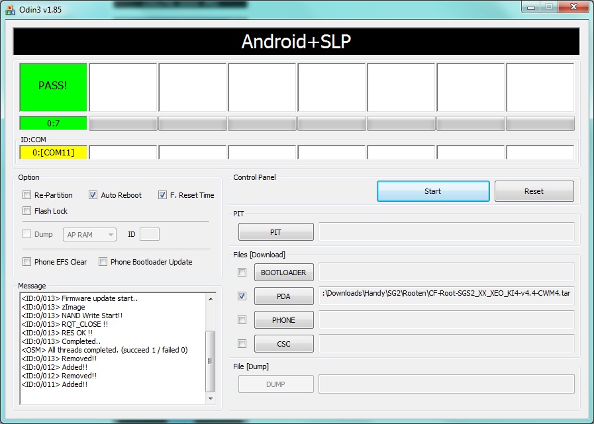Toggle the F. Reset Time checkbox

pyautogui.click(x=162, y=195)
